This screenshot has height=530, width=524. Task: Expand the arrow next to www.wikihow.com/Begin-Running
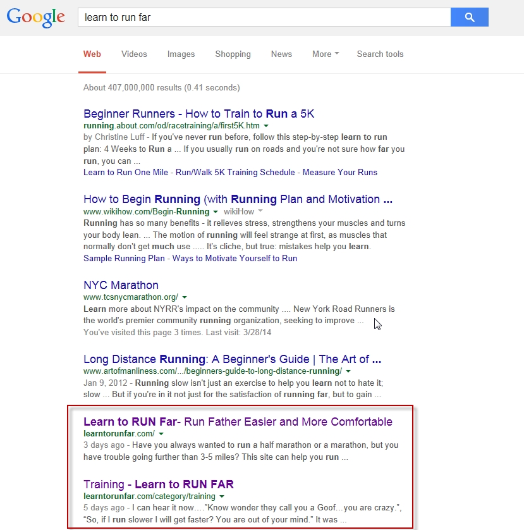(216, 212)
